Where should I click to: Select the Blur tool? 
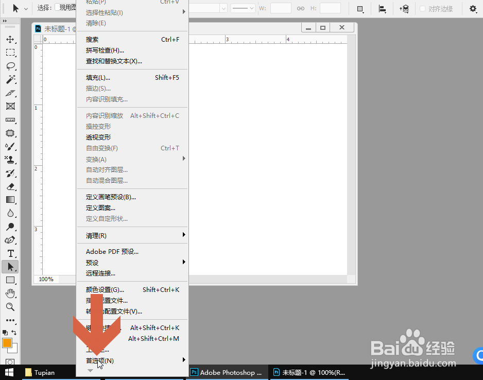10,213
